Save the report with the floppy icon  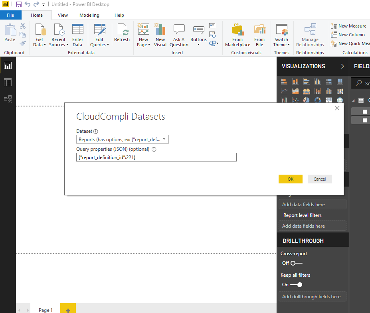point(19,4)
